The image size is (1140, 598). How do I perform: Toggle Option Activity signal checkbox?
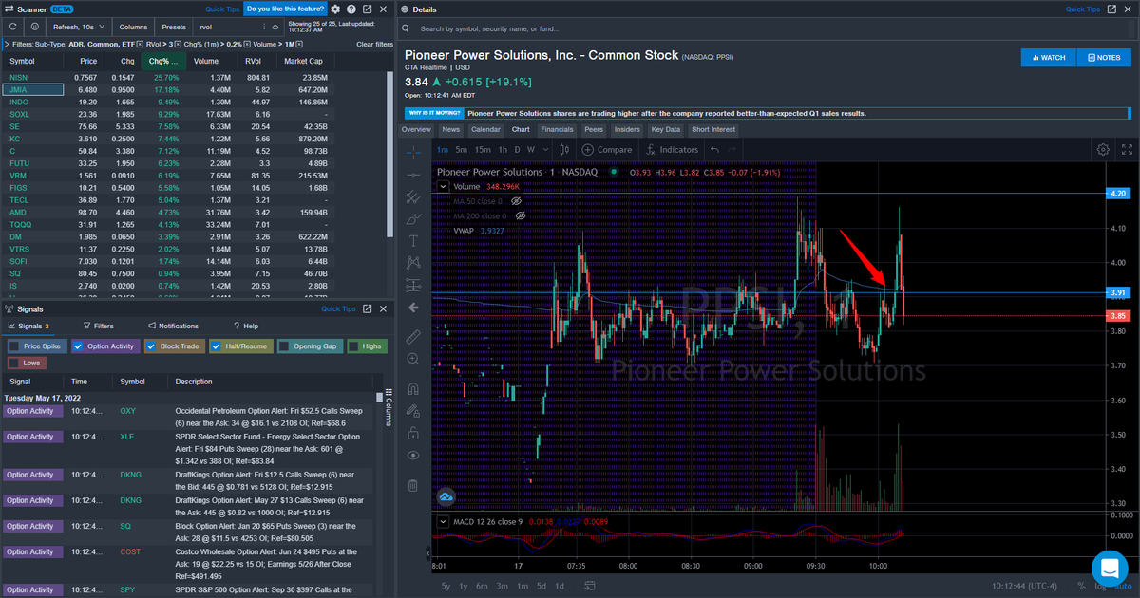point(78,346)
